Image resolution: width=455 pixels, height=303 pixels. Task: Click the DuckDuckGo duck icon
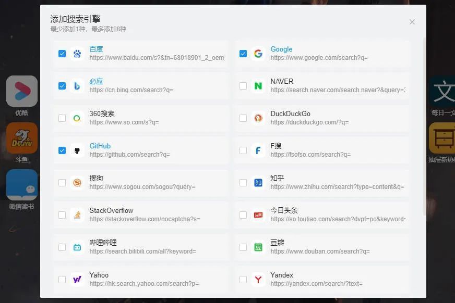coord(258,118)
